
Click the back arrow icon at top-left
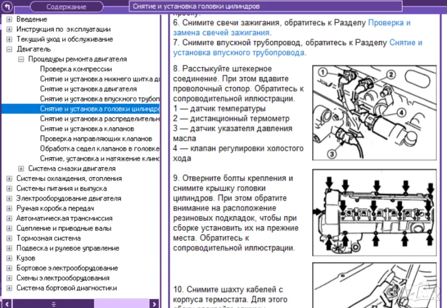[8, 7]
